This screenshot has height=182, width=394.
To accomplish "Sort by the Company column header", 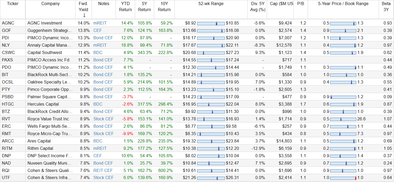I will click(50, 4).
